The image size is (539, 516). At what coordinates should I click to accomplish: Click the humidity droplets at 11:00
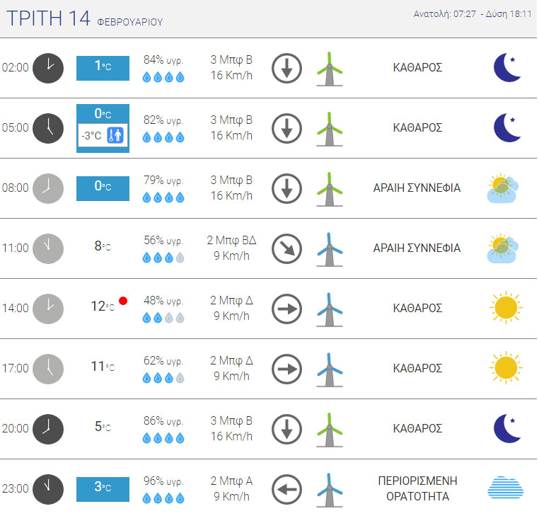pos(163,258)
